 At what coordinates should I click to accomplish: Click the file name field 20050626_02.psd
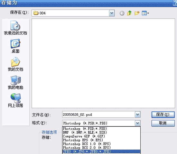pyautogui.click(x=98, y=115)
